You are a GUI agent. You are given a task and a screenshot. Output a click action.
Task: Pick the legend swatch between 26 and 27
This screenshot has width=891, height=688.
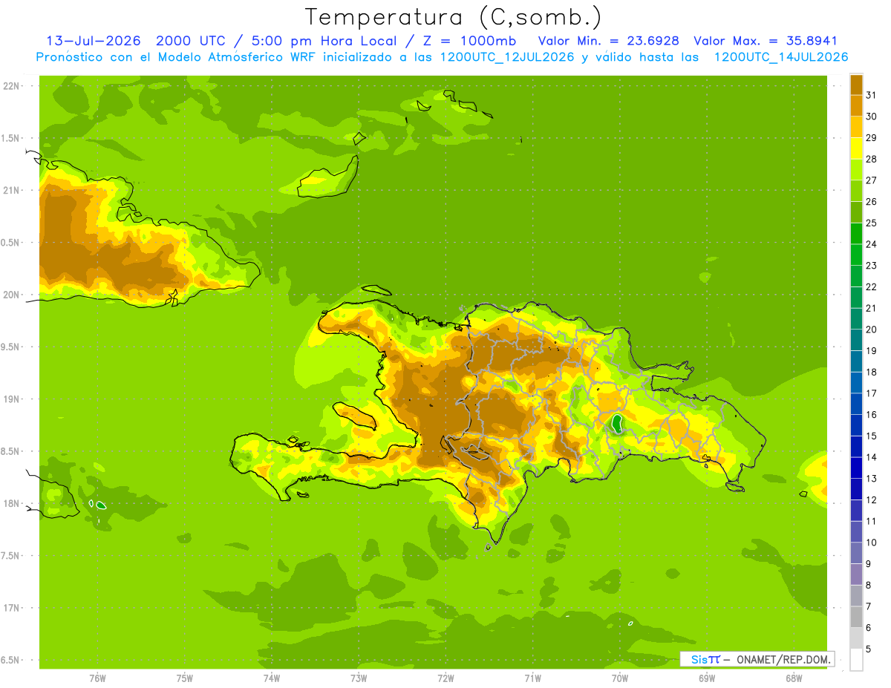pyautogui.click(x=856, y=191)
